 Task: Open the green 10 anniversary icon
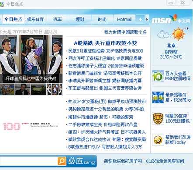tap(158, 76)
